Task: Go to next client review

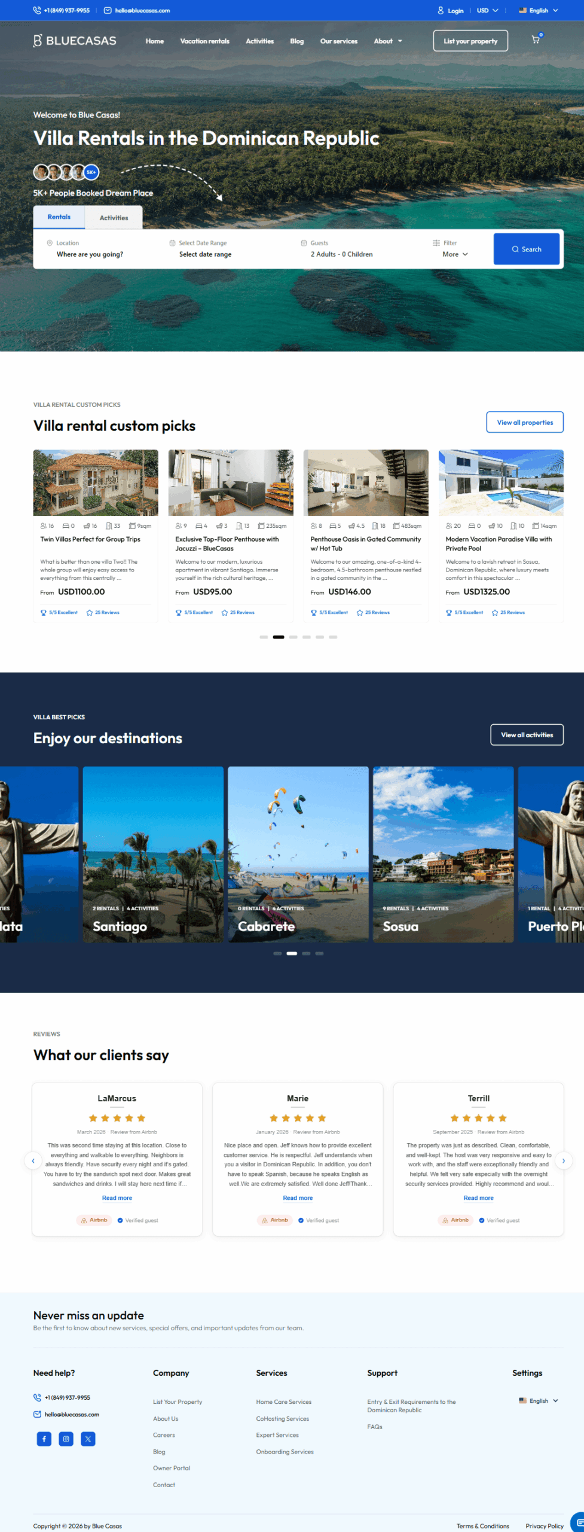Action: (x=563, y=1160)
